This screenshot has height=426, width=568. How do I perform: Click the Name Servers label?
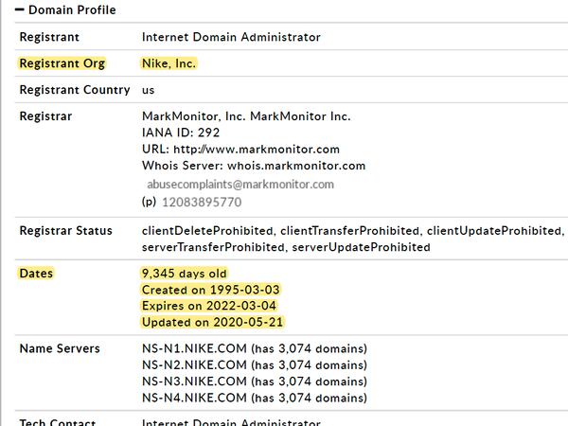60,348
